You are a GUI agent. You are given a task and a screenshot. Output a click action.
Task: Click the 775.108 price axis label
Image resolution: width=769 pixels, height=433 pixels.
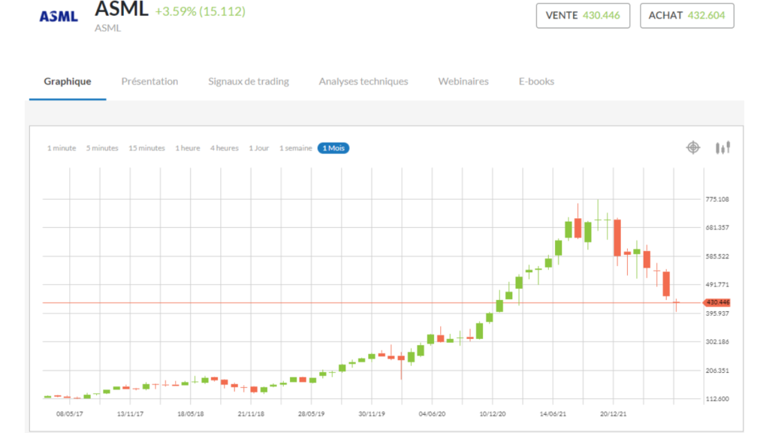tap(717, 199)
